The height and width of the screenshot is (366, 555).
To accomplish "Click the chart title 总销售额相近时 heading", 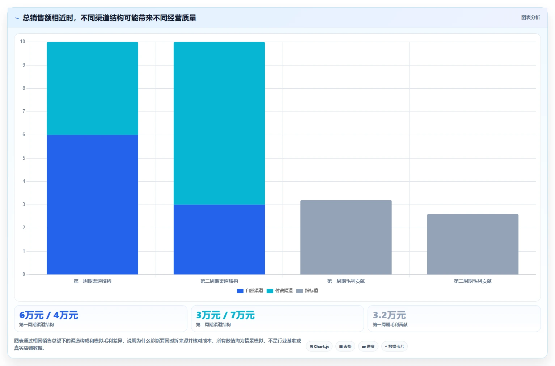I will click(x=109, y=18).
